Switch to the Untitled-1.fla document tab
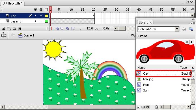 tap(12, 3)
